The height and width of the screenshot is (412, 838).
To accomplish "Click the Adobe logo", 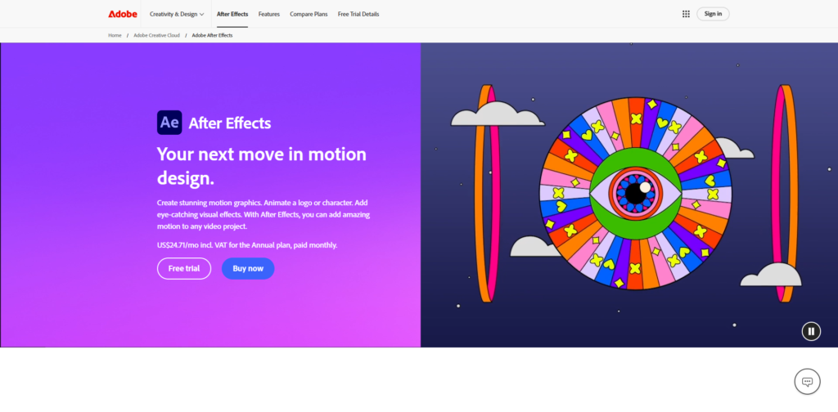I will point(123,14).
